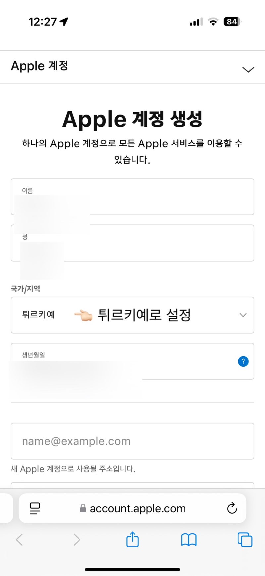Open Safari bookmarks book icon

188,540
